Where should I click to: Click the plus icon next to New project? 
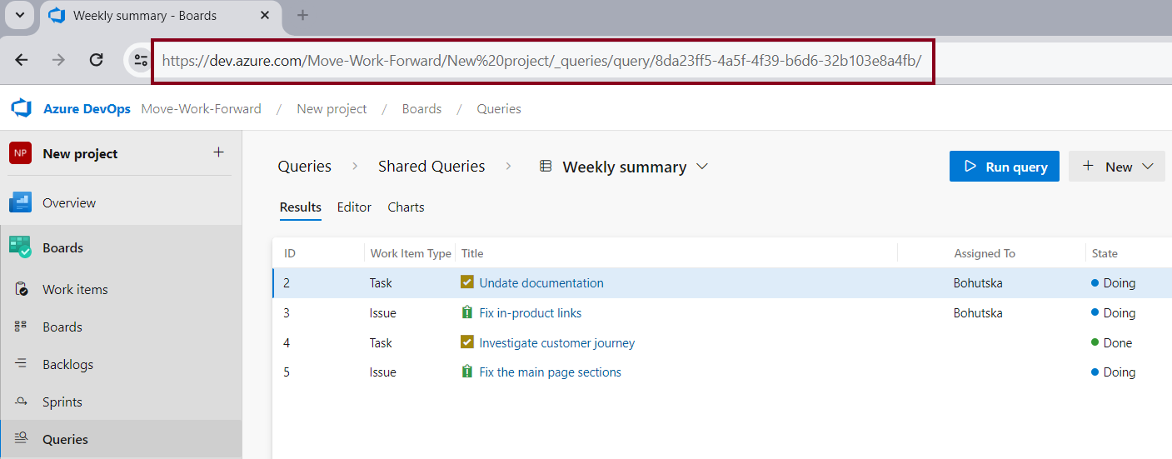218,152
